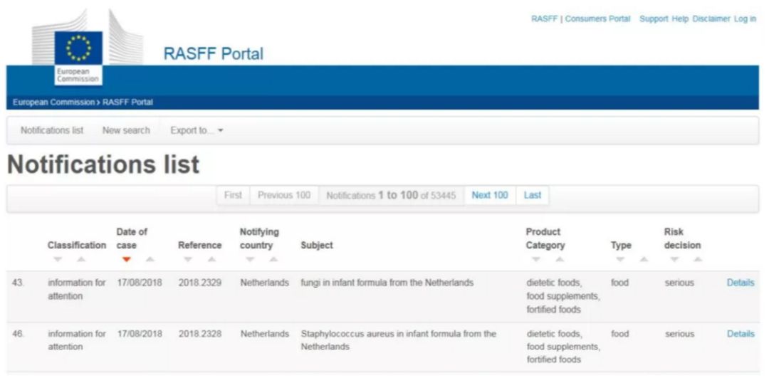Screen dimensions: 769x378
Task: Open the Export to... dropdown
Action: click(x=197, y=130)
